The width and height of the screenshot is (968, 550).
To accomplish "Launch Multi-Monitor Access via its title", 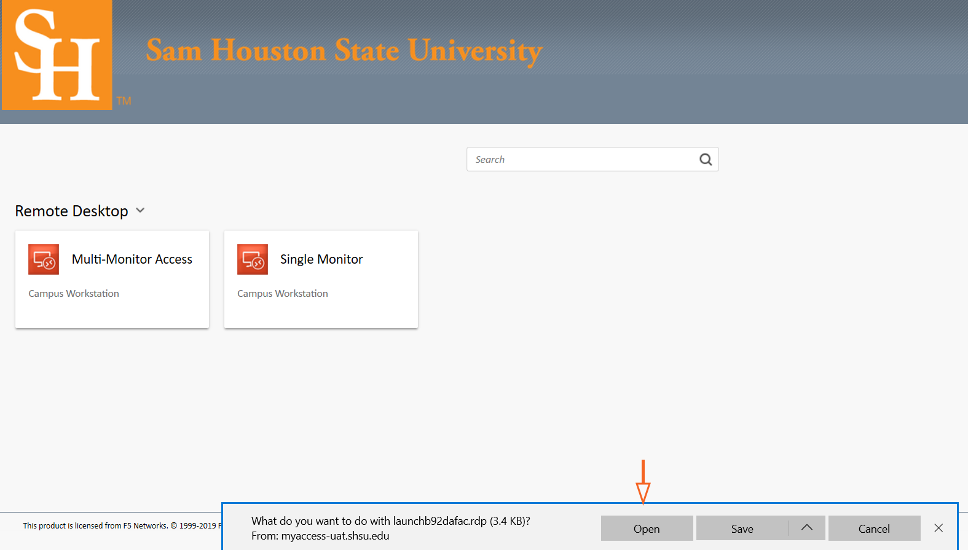I will point(132,259).
